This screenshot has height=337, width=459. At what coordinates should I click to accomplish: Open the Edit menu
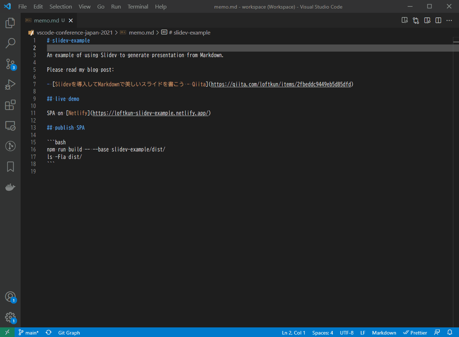(x=38, y=6)
